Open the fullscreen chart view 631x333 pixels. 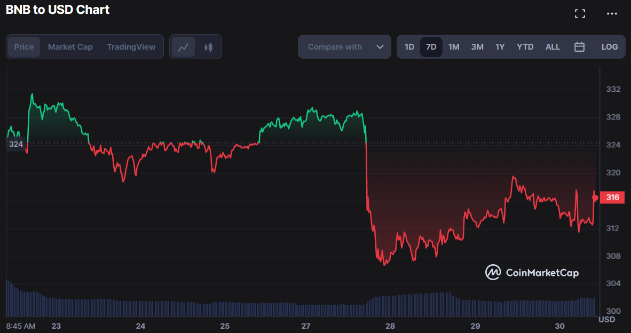click(x=580, y=13)
